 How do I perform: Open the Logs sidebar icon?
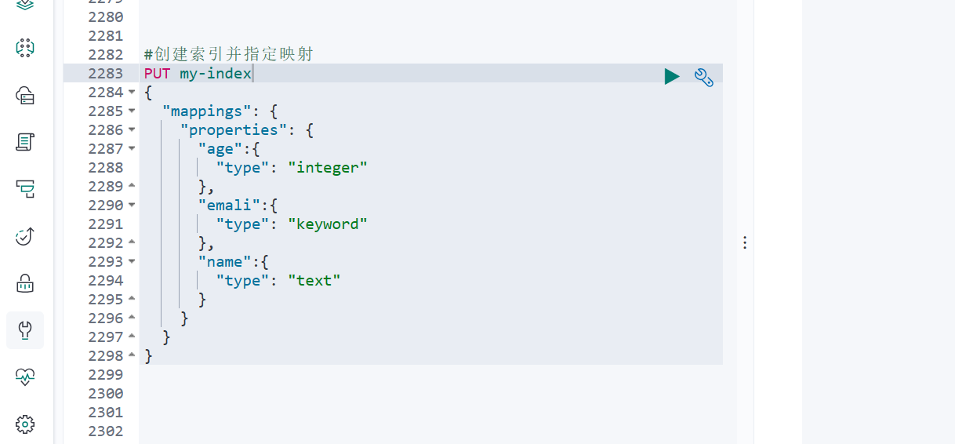25,142
